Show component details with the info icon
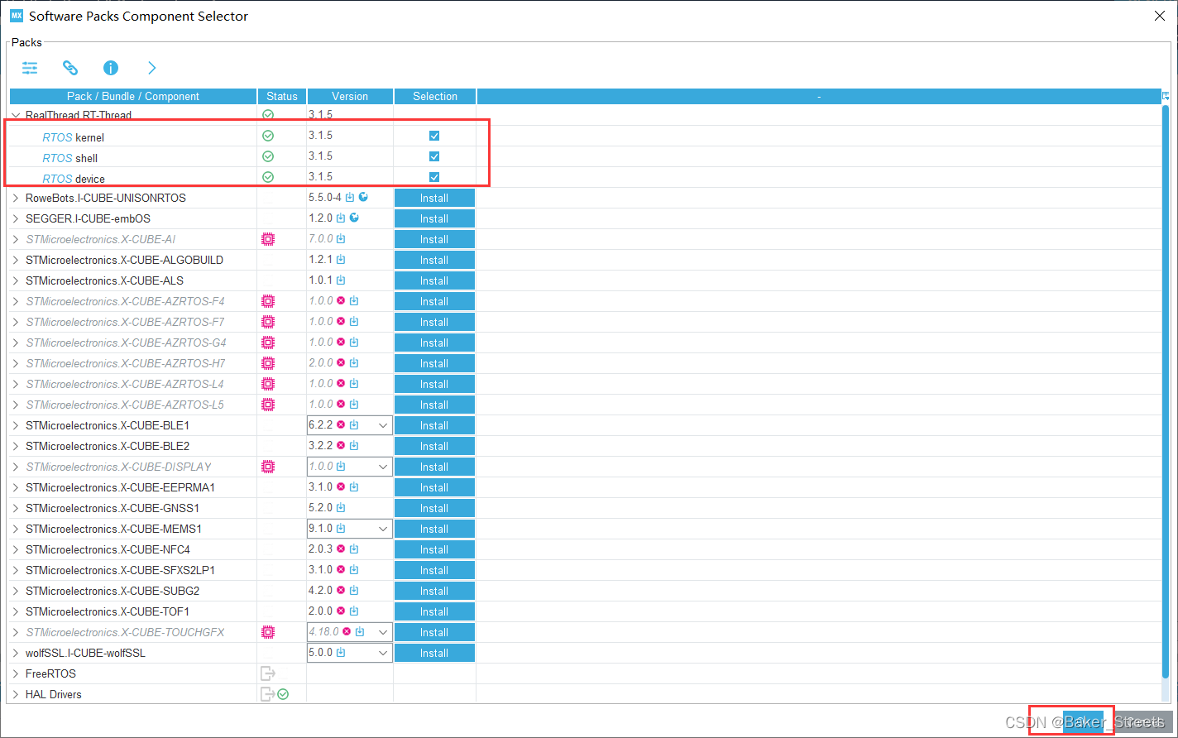 (x=111, y=68)
